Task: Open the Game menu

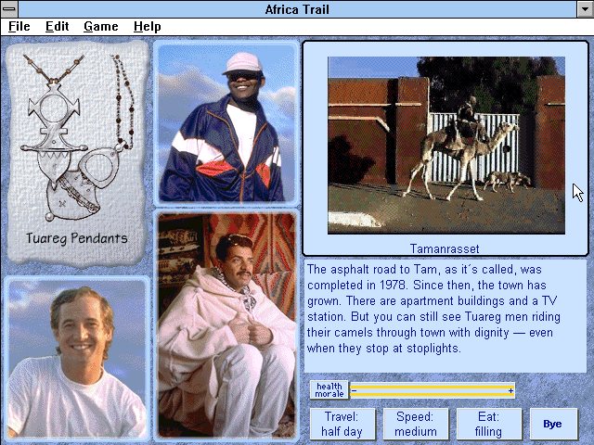Action: 101,27
